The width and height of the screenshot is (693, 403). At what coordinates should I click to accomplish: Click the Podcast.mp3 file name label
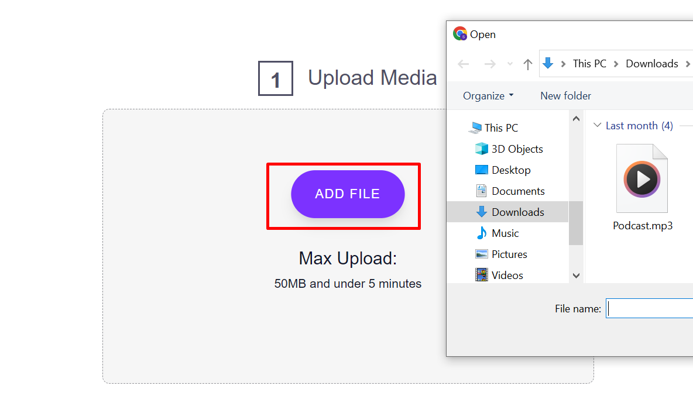pos(643,226)
